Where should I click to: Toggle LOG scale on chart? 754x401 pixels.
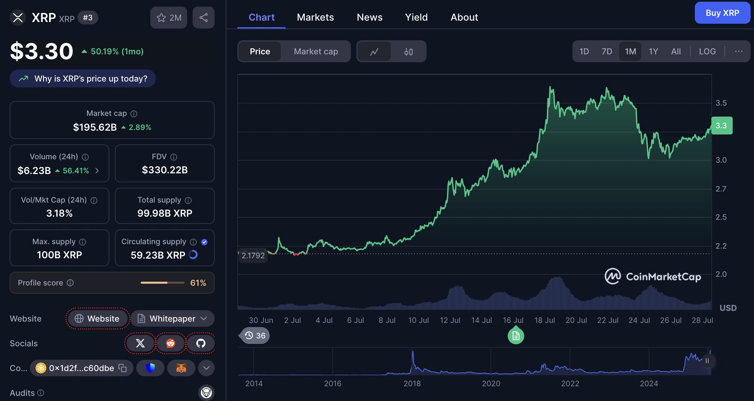(x=707, y=52)
